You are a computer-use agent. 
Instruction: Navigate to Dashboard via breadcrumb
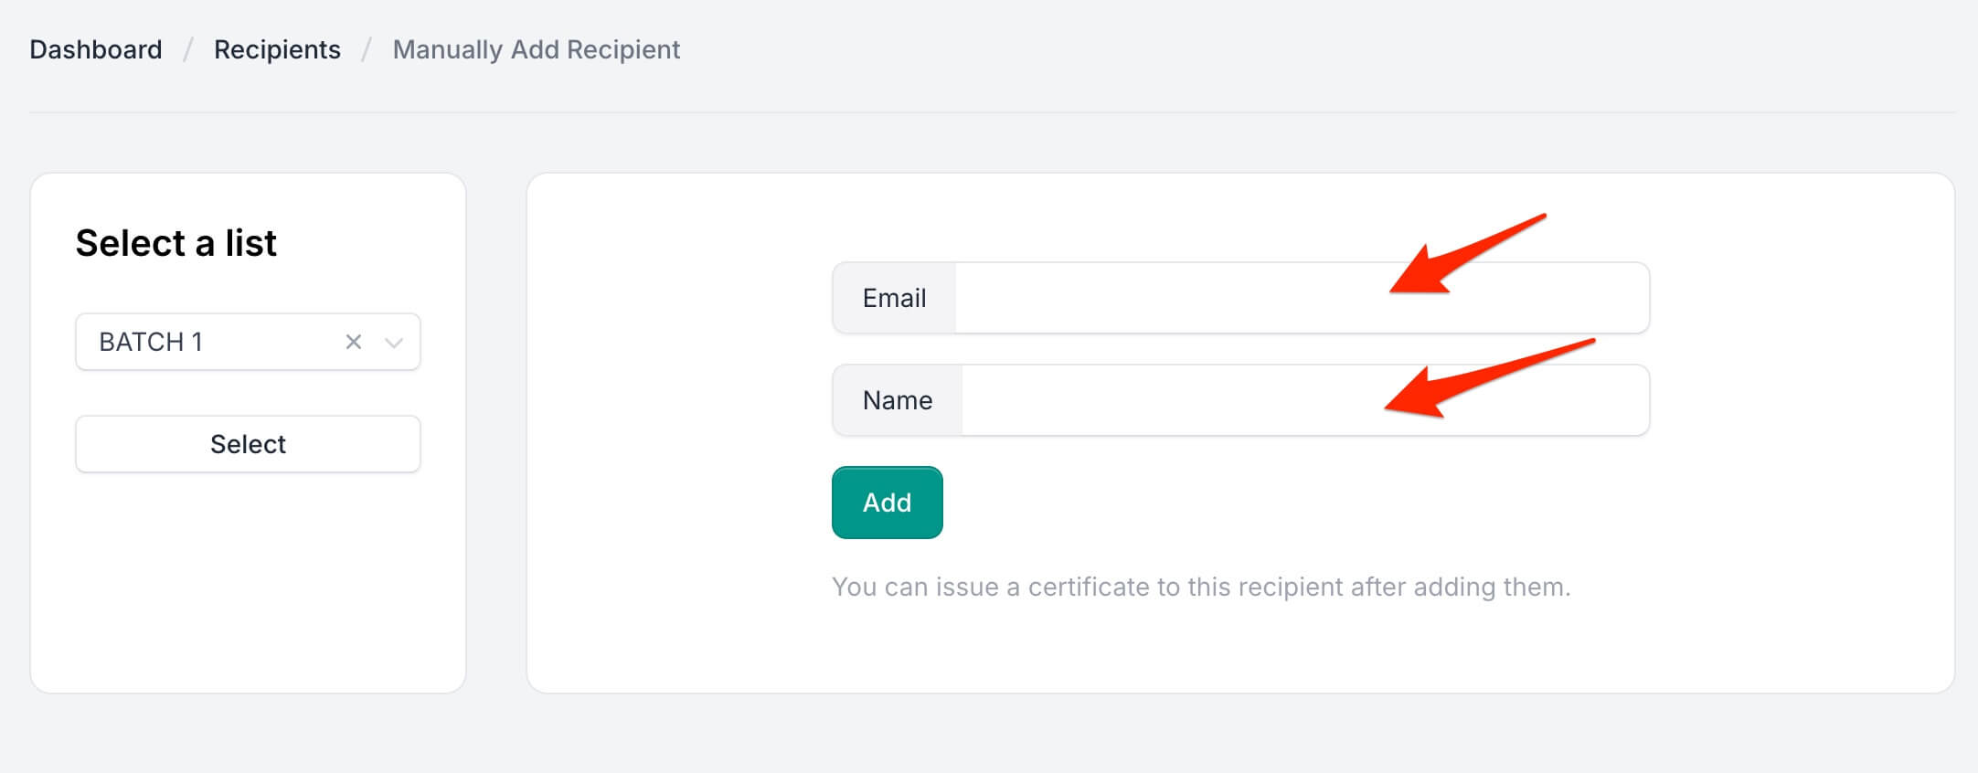pos(94,49)
